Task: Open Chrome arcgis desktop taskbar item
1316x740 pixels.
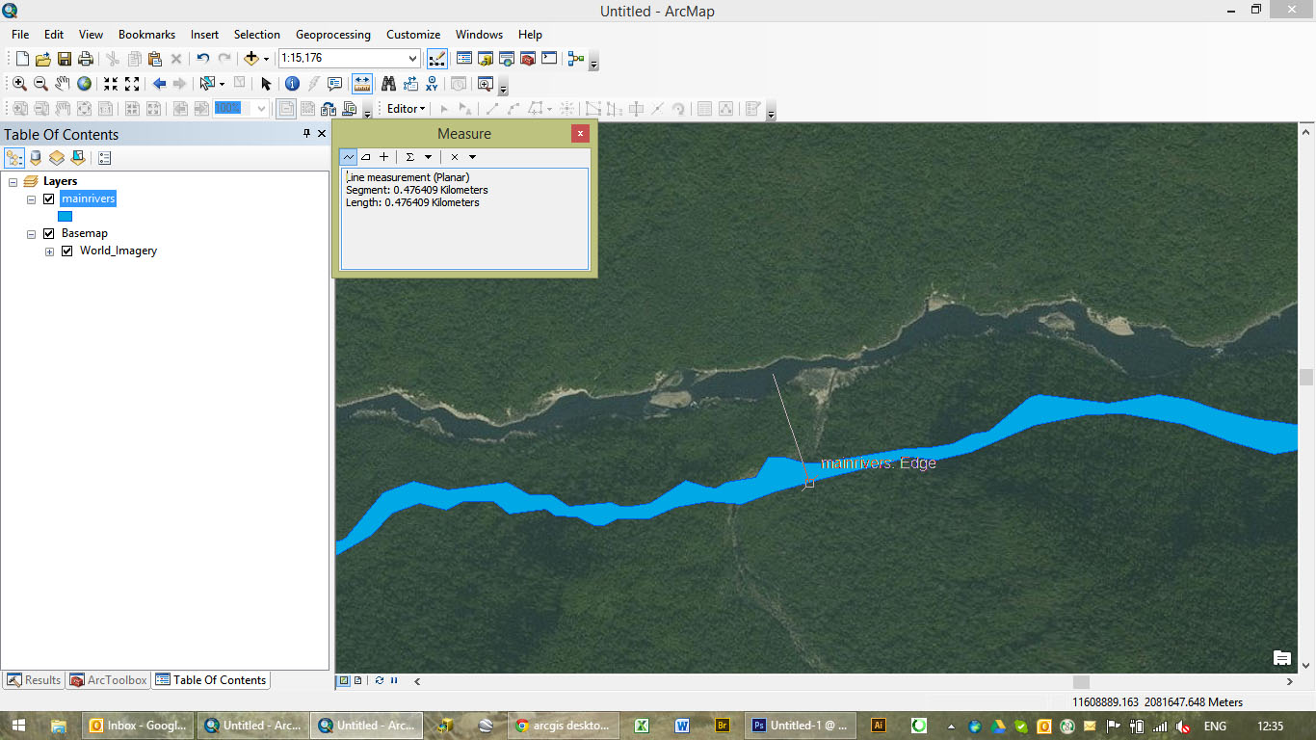Action: 564,726
